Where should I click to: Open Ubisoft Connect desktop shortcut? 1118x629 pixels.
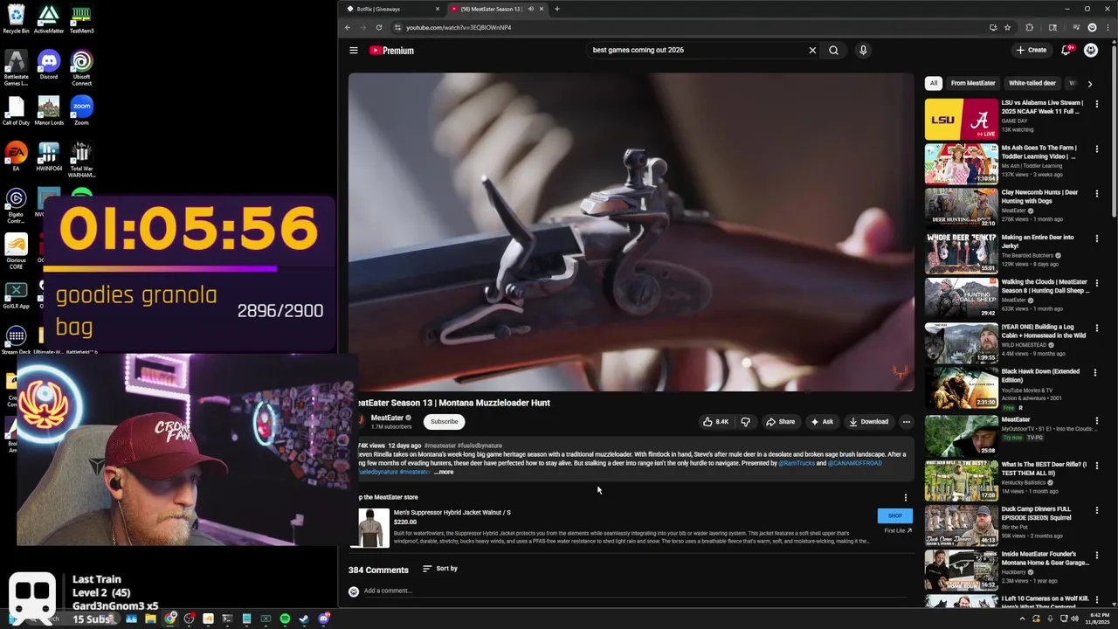pos(81,67)
